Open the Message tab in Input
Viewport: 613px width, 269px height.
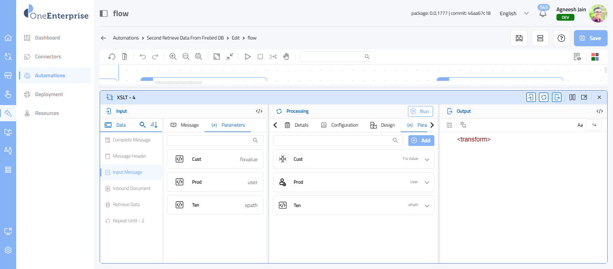click(x=185, y=125)
